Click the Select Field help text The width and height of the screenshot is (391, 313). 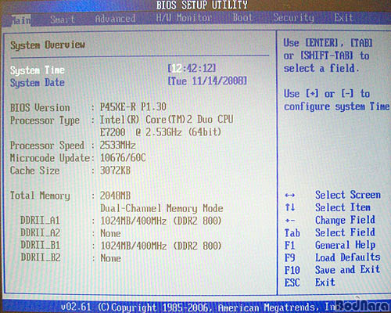345,232
